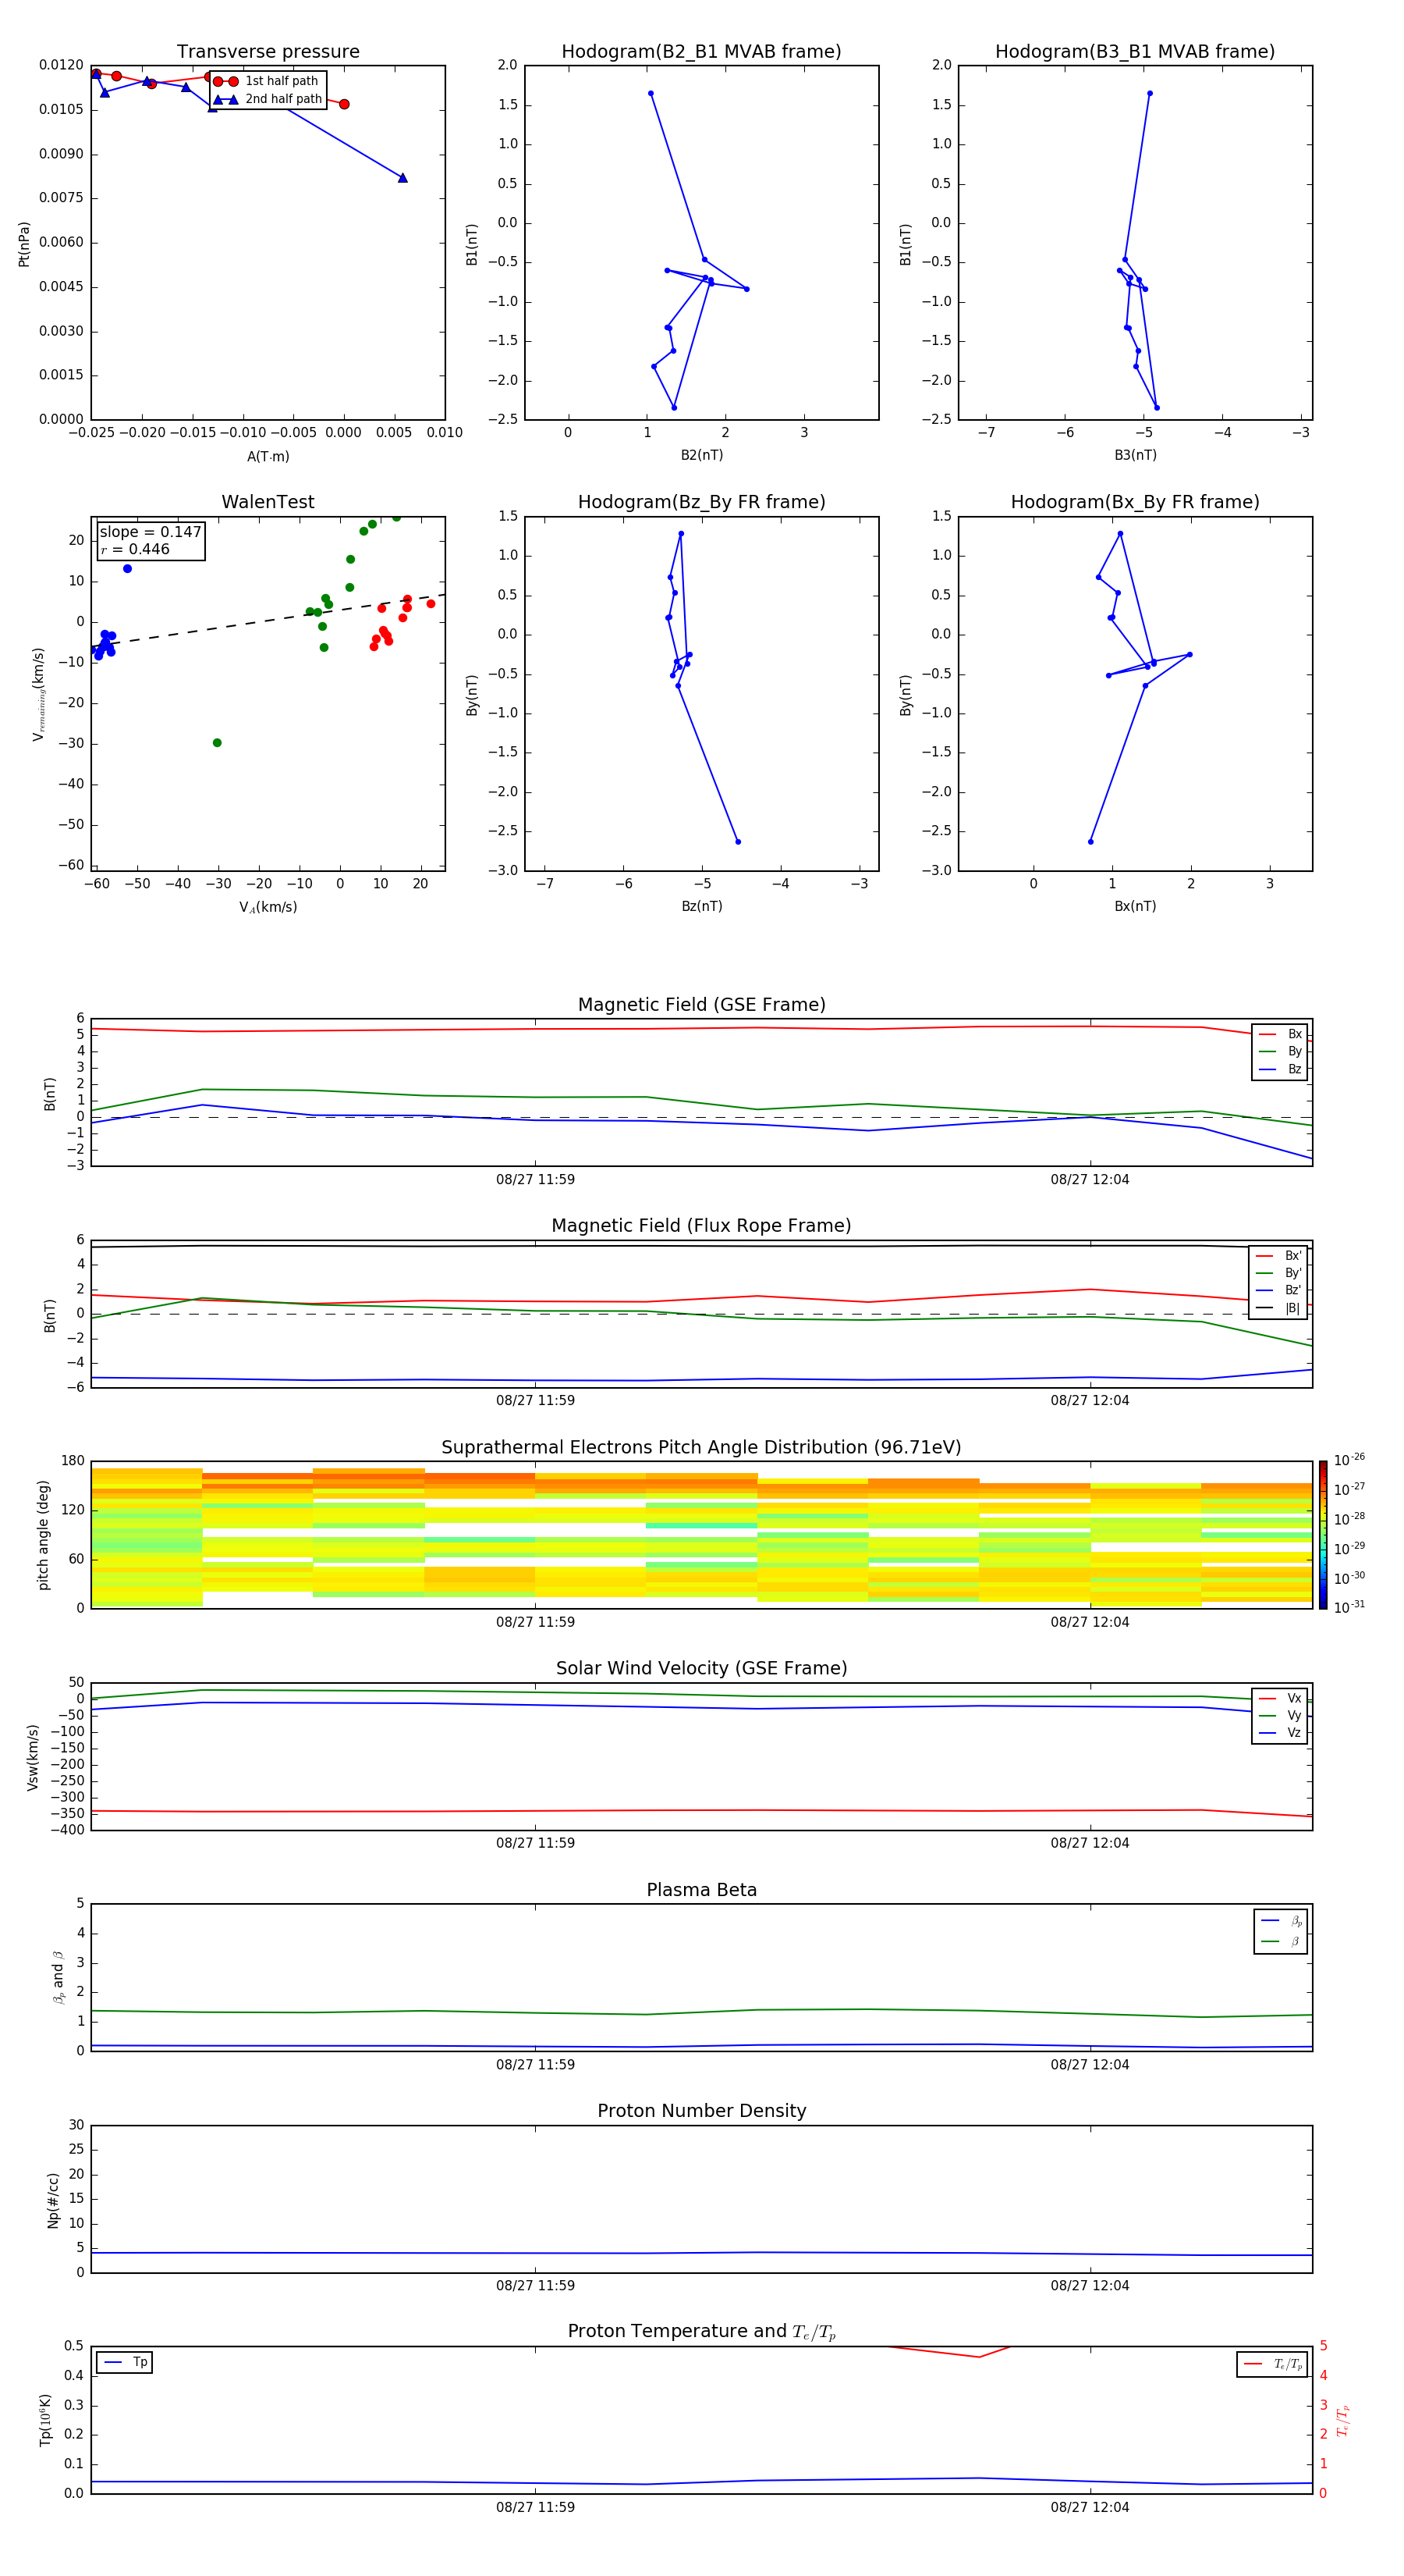
Task: Click the lowest blue triangle in Transverse pressure
Action: tap(402, 178)
